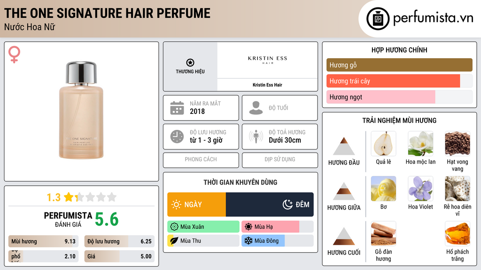Click the Quả lê pear thumbnail
This screenshot has width=481, height=270.
383,143
